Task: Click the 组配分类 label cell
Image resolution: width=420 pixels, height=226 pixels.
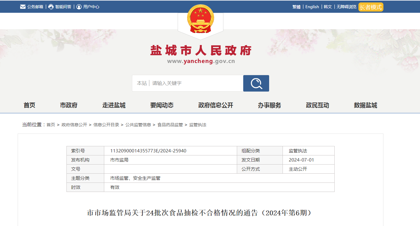Action: (x=260, y=151)
